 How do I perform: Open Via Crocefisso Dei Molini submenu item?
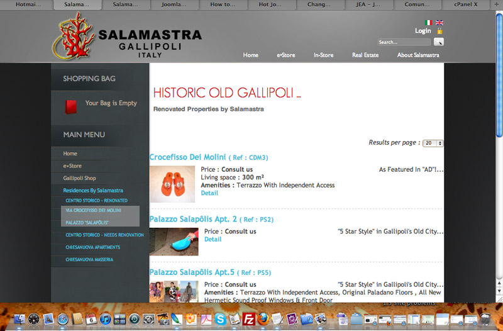93,210
